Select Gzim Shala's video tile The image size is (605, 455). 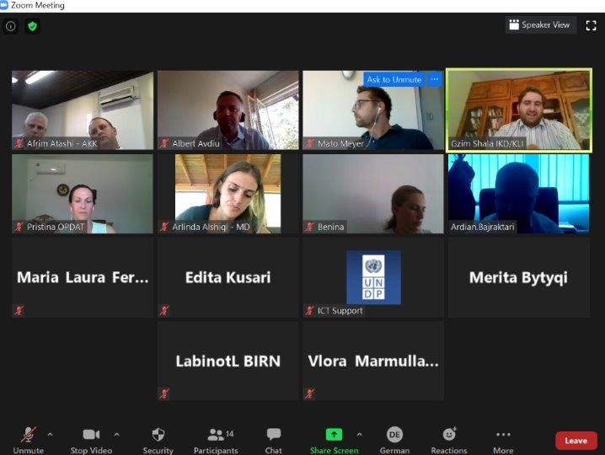click(518, 110)
